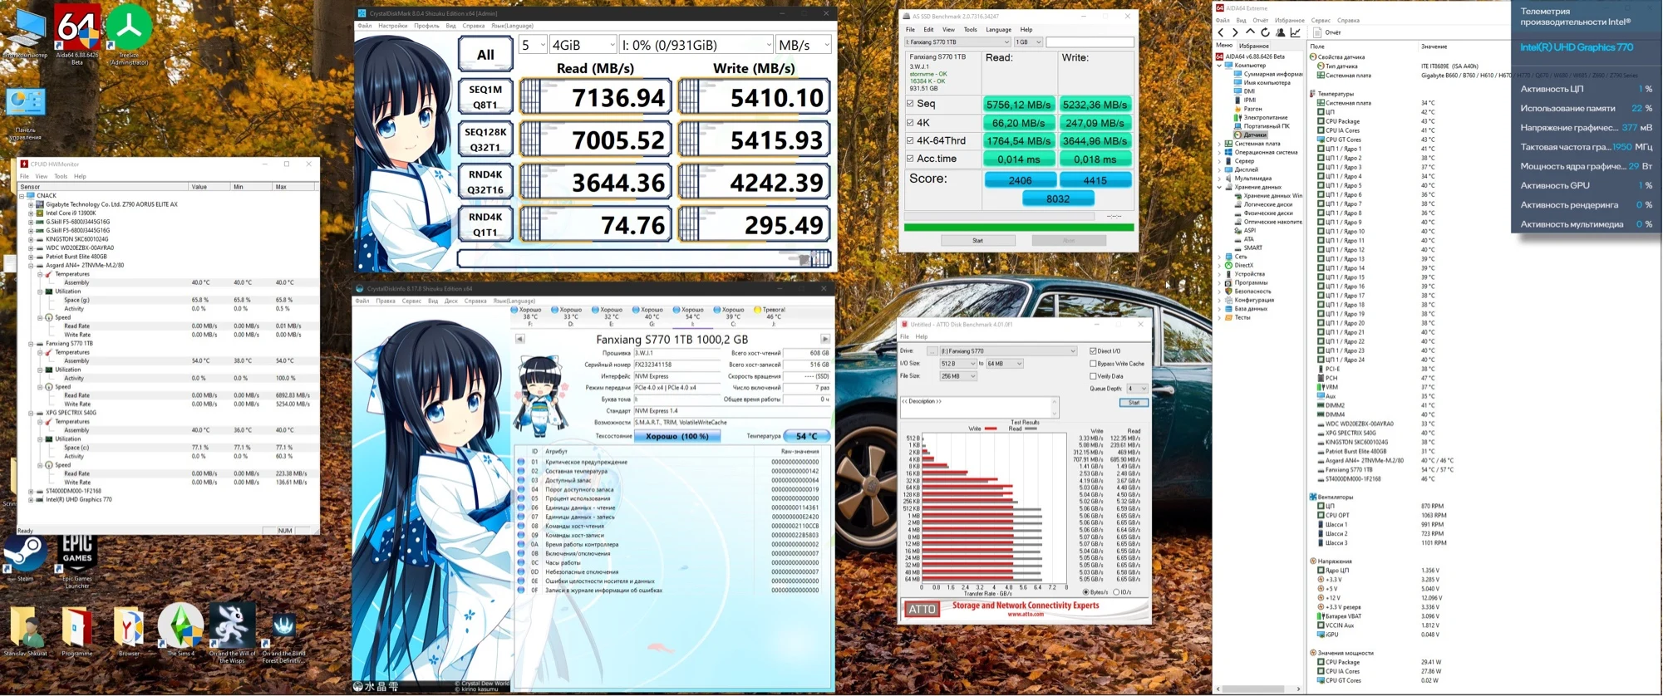Click the RND4K Q32T16 test button

[485, 182]
